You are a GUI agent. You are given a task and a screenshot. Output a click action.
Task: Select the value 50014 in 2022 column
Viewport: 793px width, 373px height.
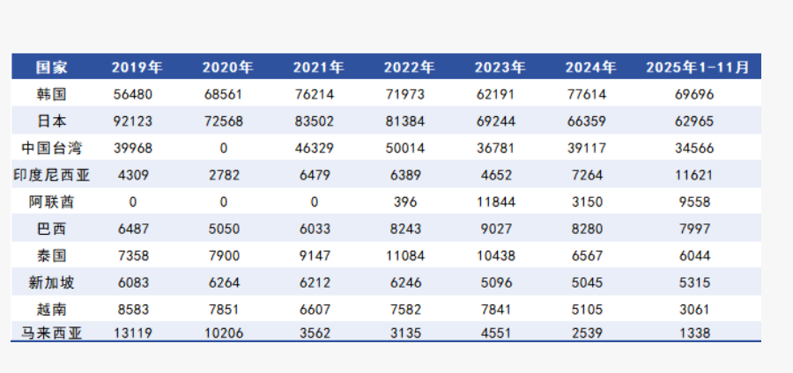(404, 148)
